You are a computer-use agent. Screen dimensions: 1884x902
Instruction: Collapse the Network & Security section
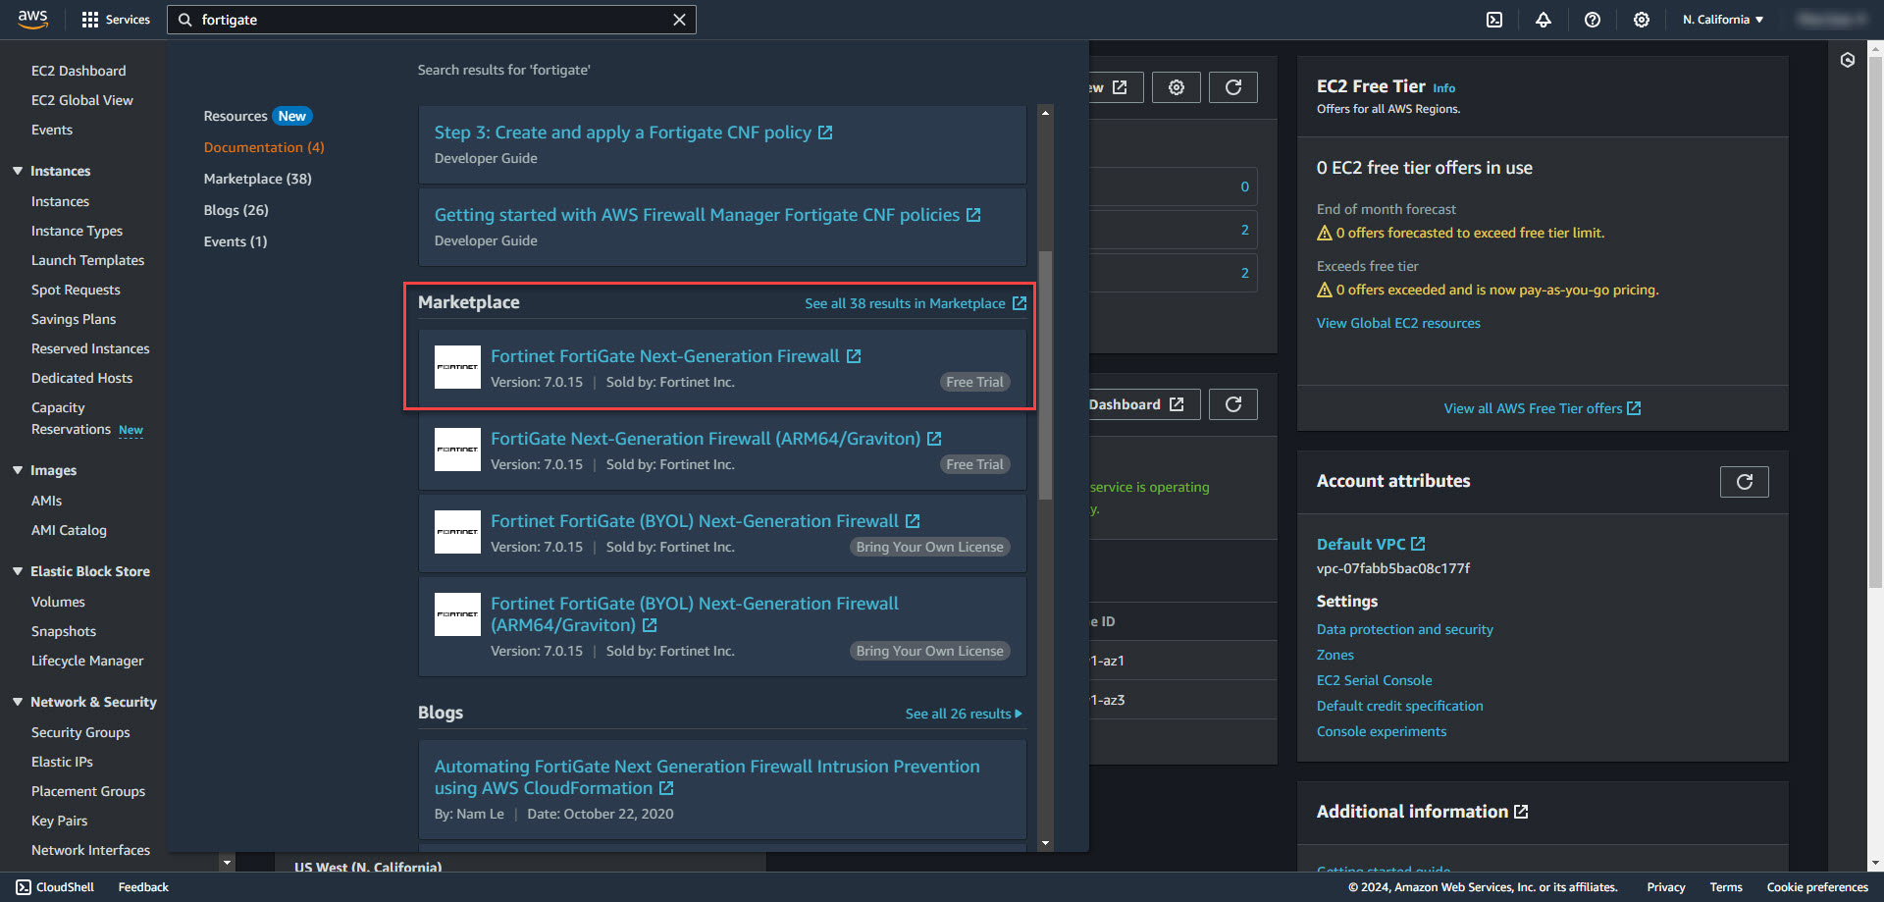[x=18, y=702]
